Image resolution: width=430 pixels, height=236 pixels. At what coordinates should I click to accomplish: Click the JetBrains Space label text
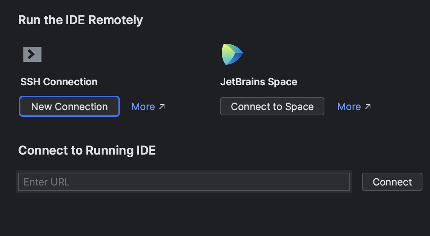pos(259,81)
